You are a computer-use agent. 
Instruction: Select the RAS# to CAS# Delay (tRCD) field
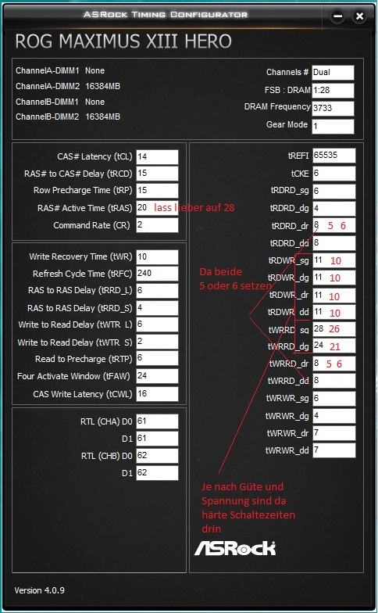coord(158,174)
